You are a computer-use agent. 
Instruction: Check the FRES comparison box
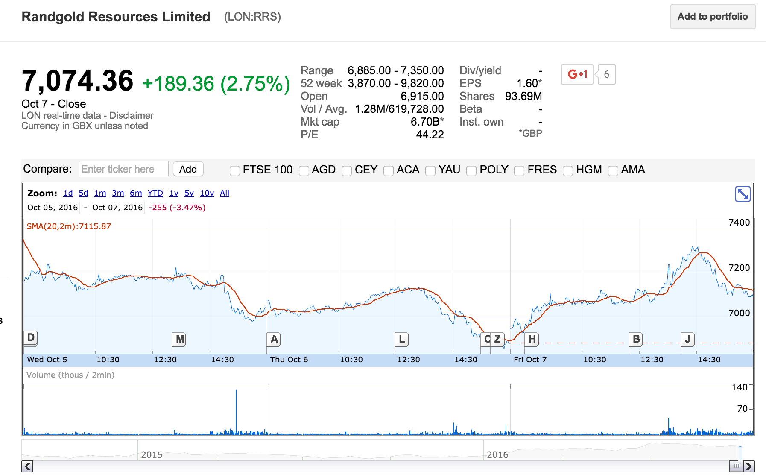tap(519, 170)
